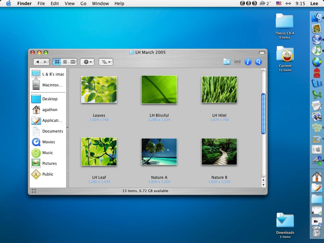Open the Action gear dropdown menu

pyautogui.click(x=87, y=62)
